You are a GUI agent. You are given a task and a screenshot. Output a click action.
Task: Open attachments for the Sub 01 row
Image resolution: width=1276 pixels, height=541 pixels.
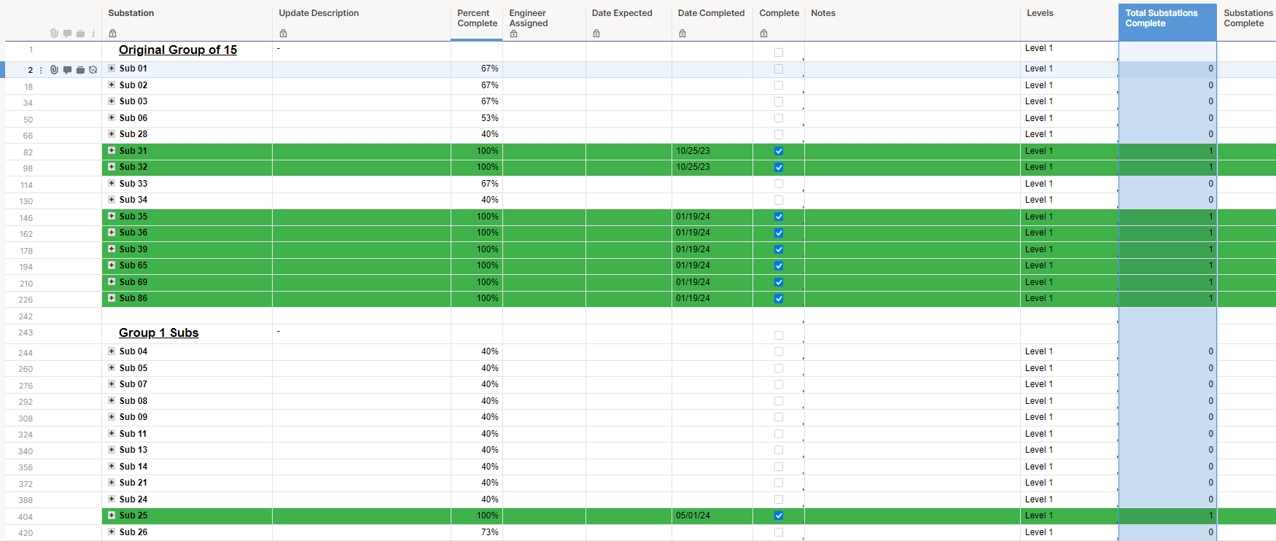point(54,70)
